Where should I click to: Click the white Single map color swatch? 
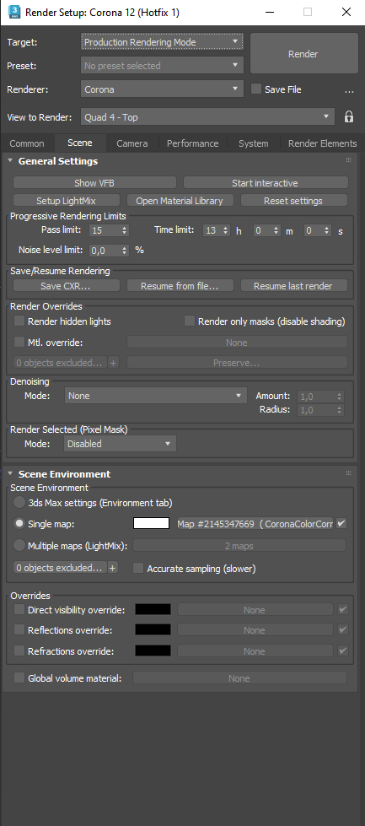click(152, 523)
